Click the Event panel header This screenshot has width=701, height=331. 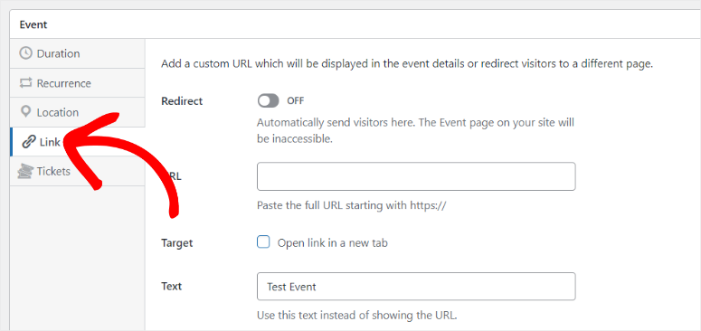click(355, 24)
